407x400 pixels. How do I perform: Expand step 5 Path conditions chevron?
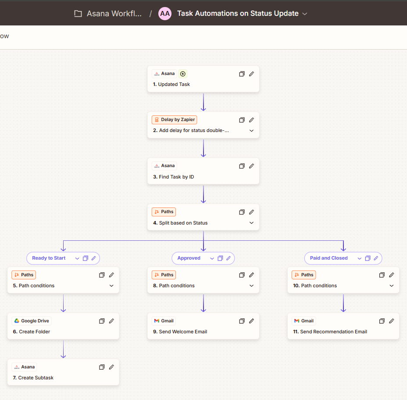pyautogui.click(x=111, y=286)
